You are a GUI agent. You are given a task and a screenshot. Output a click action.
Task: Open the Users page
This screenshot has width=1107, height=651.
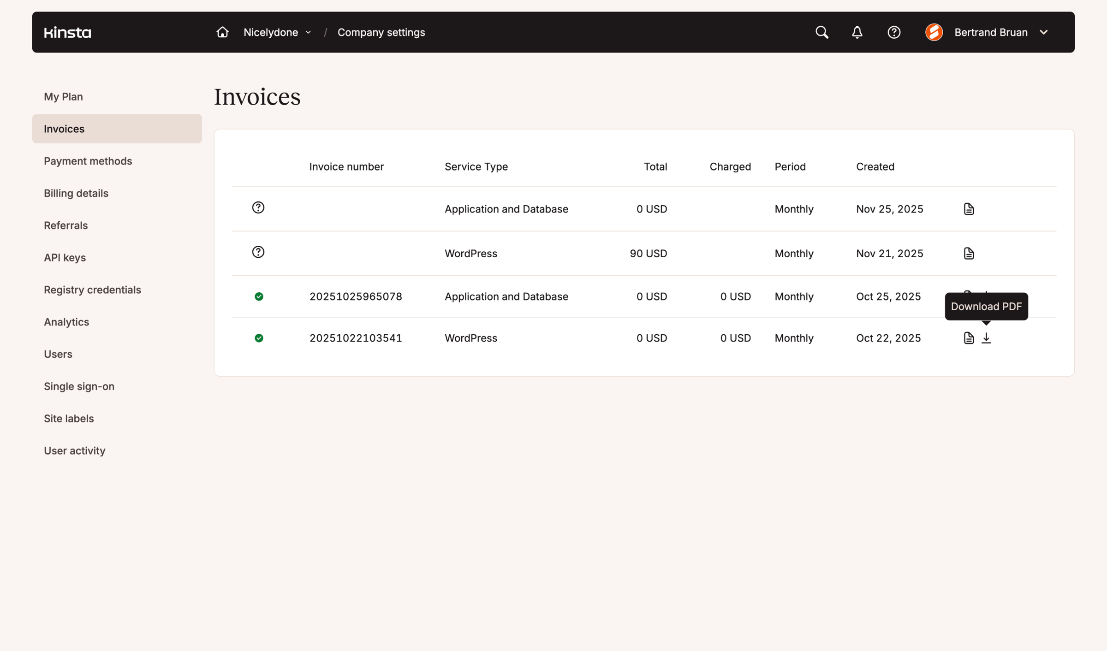(117, 354)
